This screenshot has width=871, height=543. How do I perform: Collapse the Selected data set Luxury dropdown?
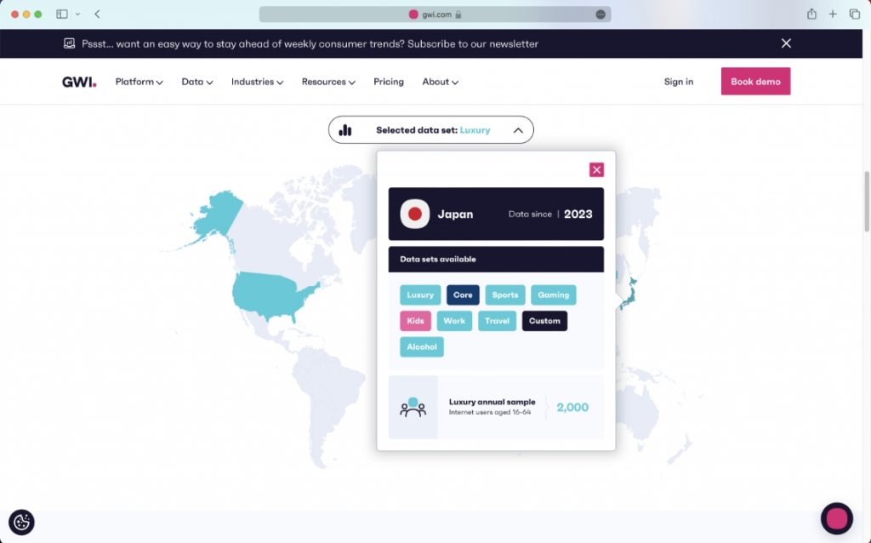(x=518, y=129)
